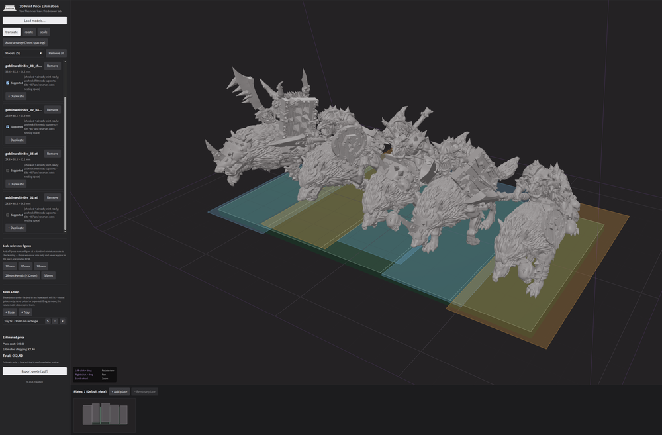Add a 25mm scale reference figure
The height and width of the screenshot is (435, 662).
point(25,266)
